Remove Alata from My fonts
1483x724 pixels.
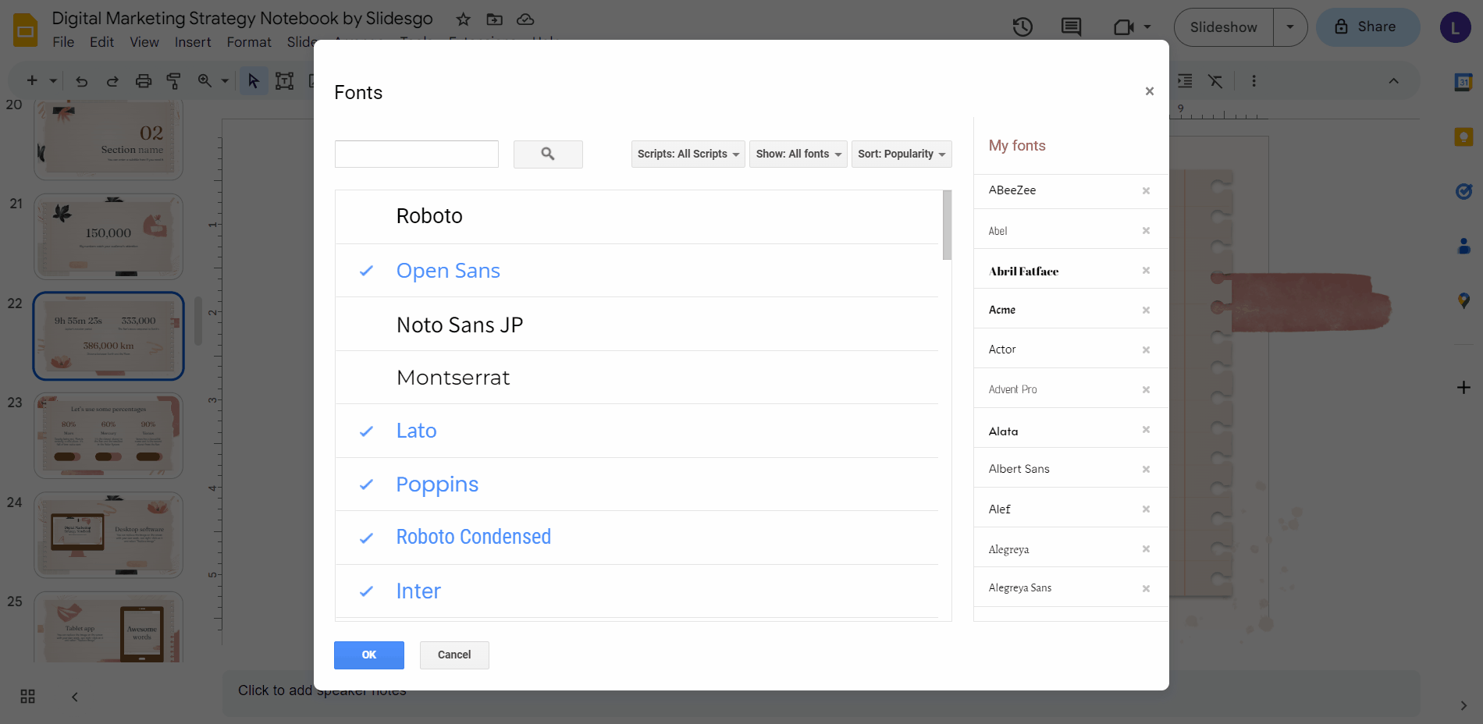[x=1146, y=429]
